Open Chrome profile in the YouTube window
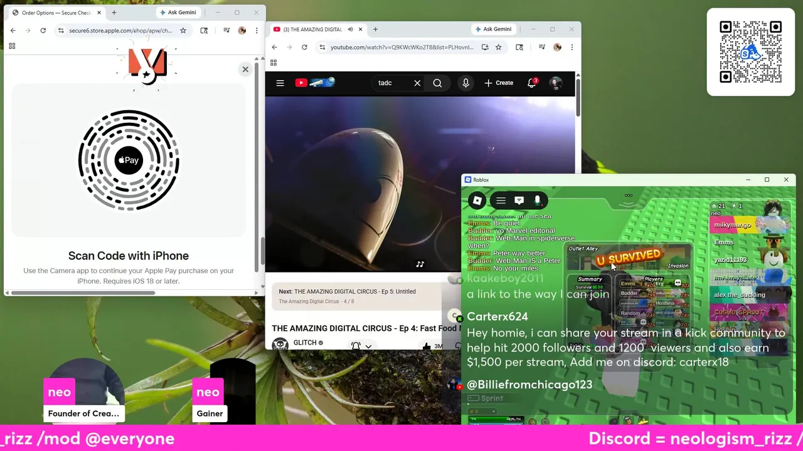This screenshot has width=803, height=451. [x=557, y=47]
